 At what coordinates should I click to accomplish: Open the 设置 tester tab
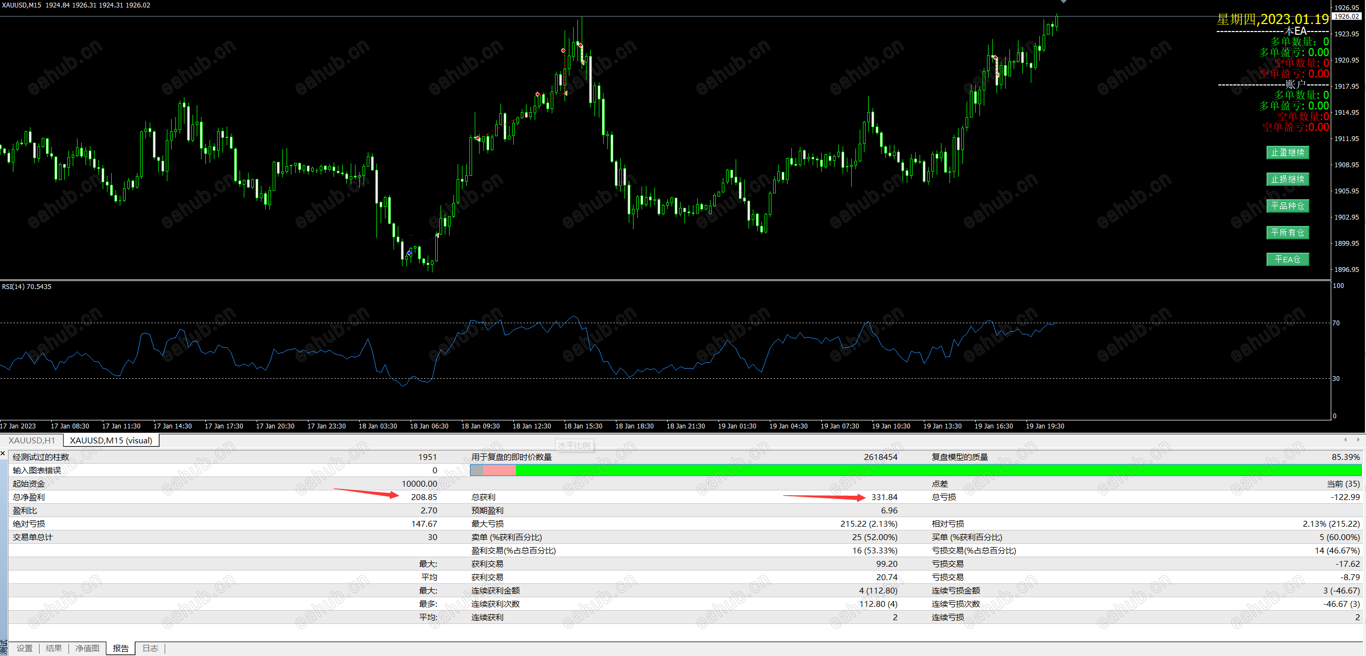25,649
